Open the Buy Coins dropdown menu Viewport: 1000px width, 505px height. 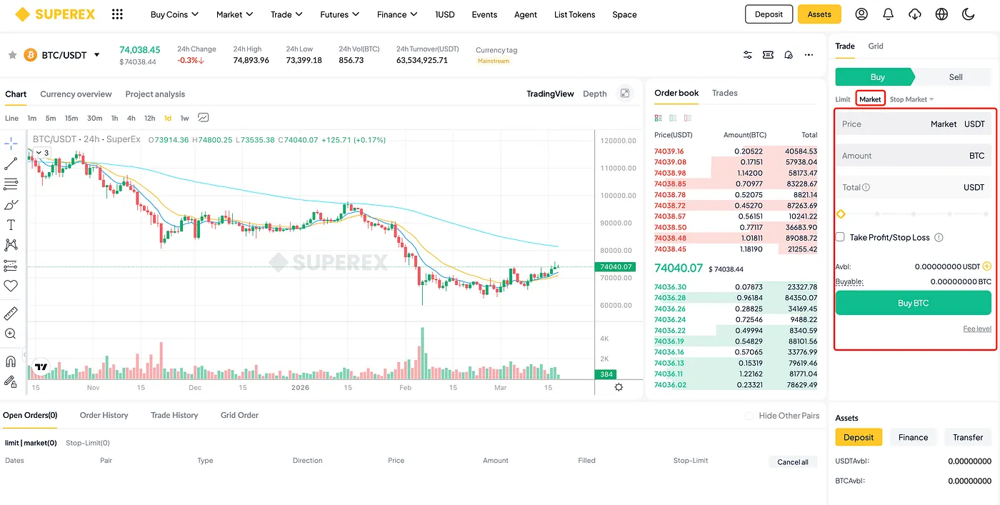174,14
